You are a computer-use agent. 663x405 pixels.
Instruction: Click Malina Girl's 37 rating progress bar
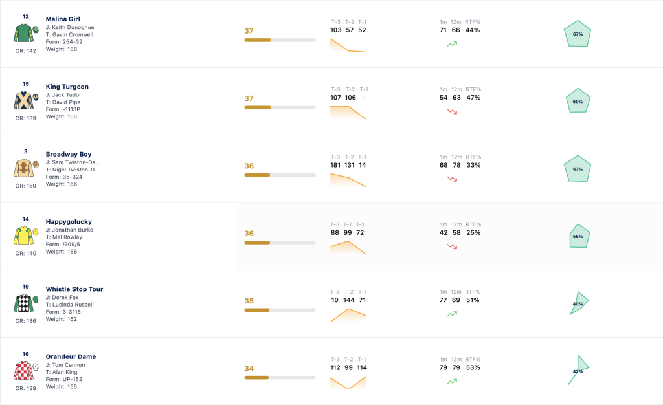(280, 40)
